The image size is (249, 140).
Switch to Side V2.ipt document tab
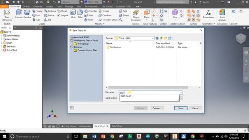click(117, 126)
